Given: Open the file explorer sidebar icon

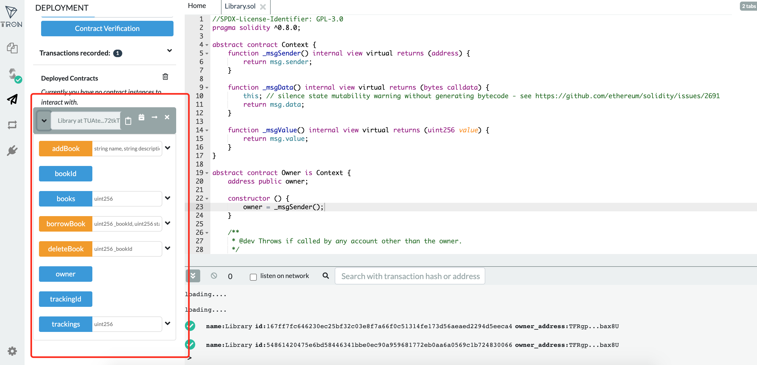Looking at the screenshot, I should coord(12,48).
